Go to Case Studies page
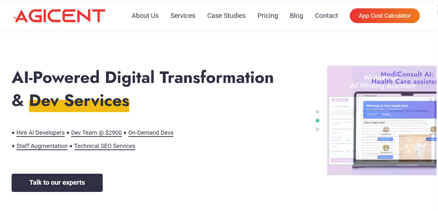Viewport: 438px width, 211px height. click(x=226, y=16)
